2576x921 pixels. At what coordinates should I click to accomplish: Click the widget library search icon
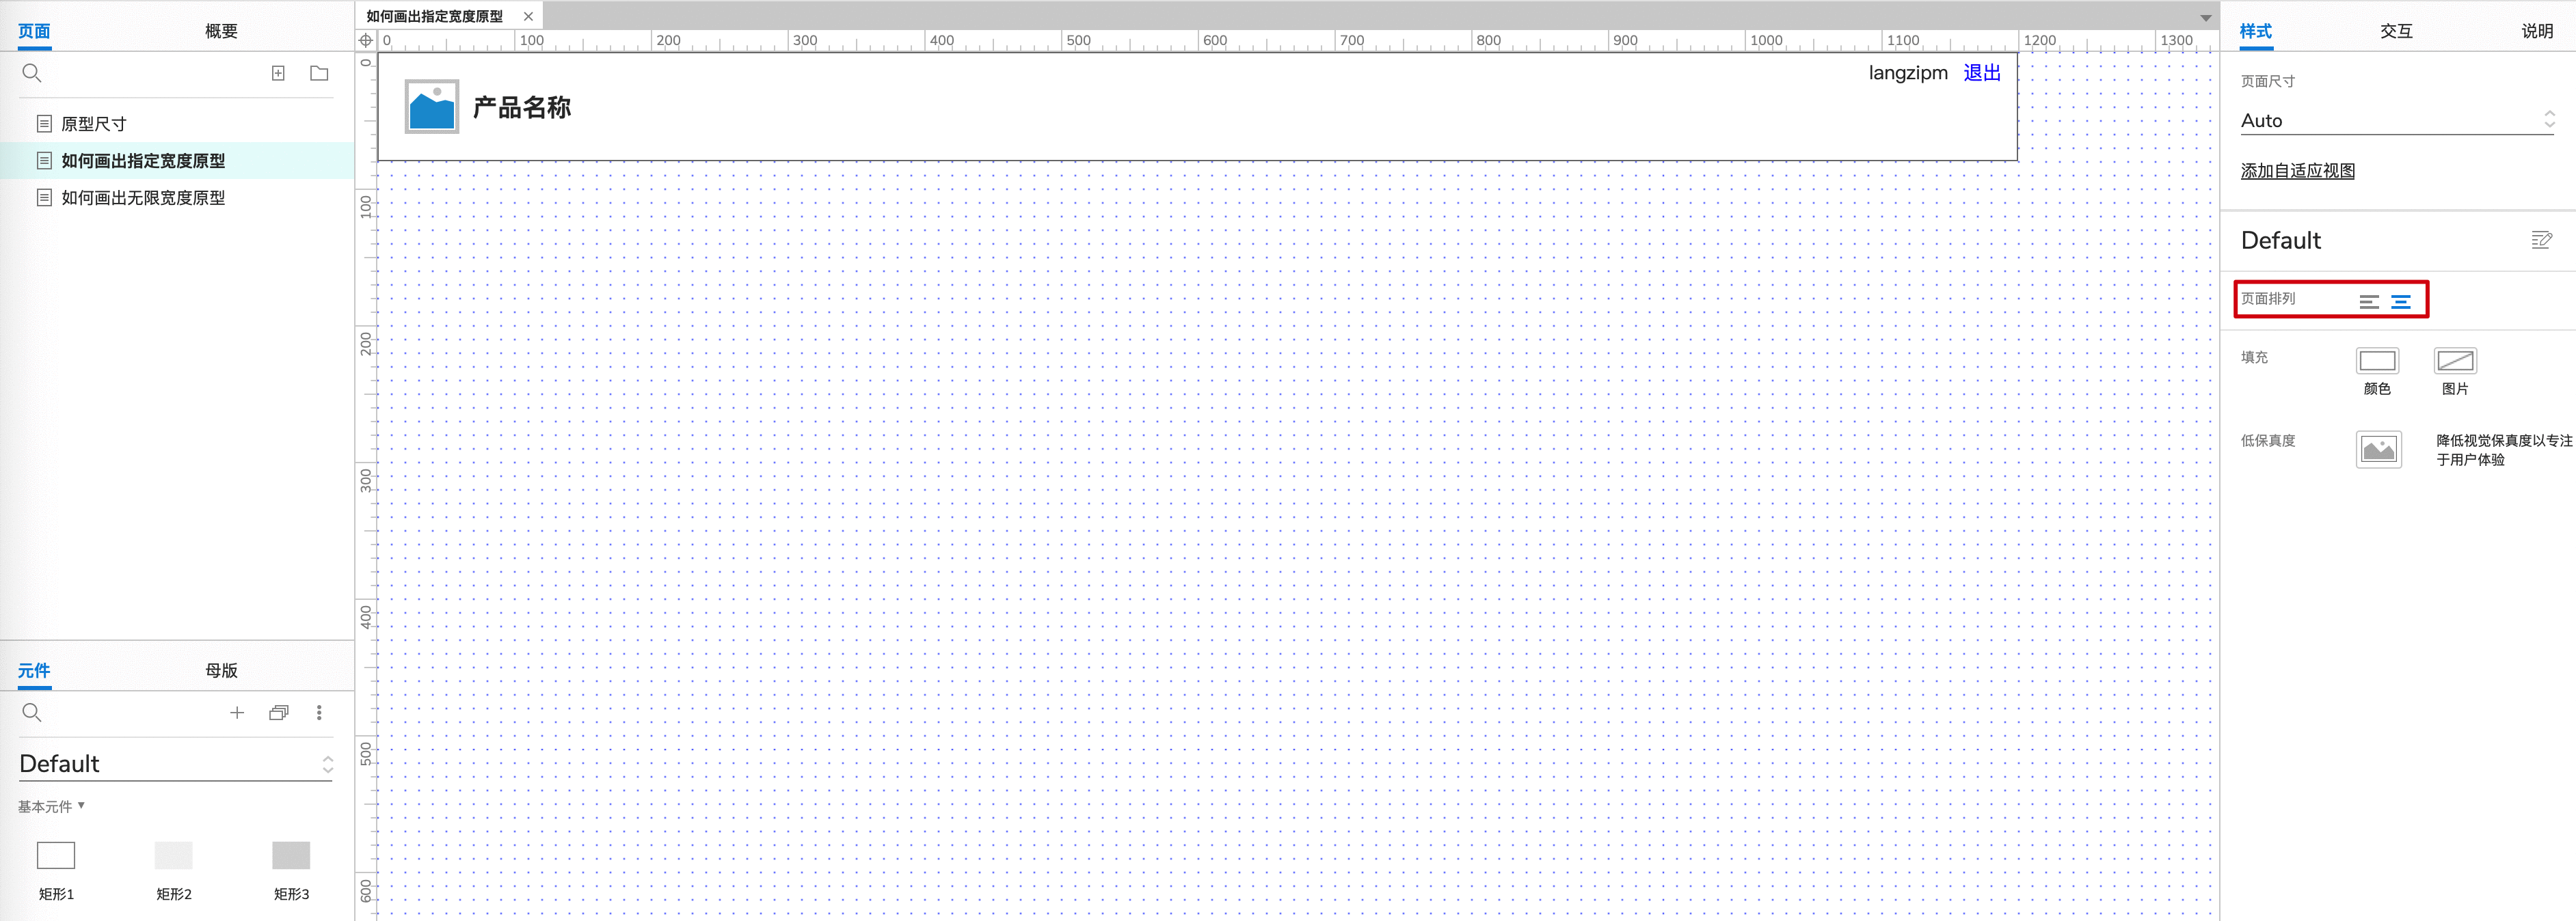(x=32, y=712)
